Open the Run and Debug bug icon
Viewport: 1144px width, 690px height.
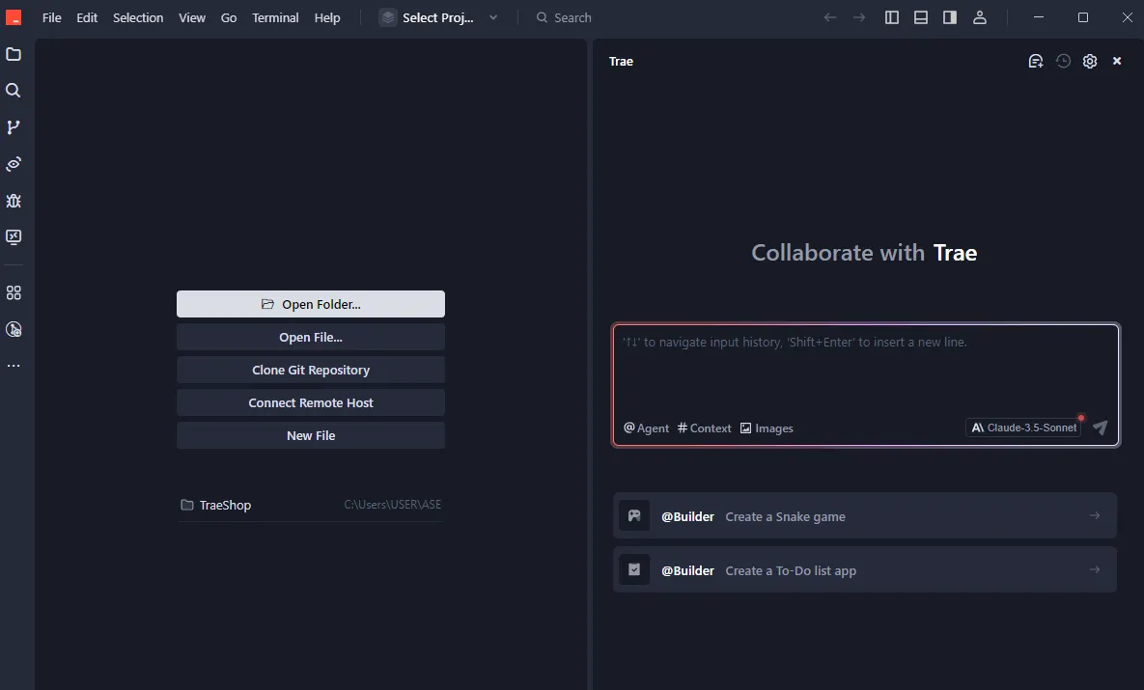pos(14,201)
